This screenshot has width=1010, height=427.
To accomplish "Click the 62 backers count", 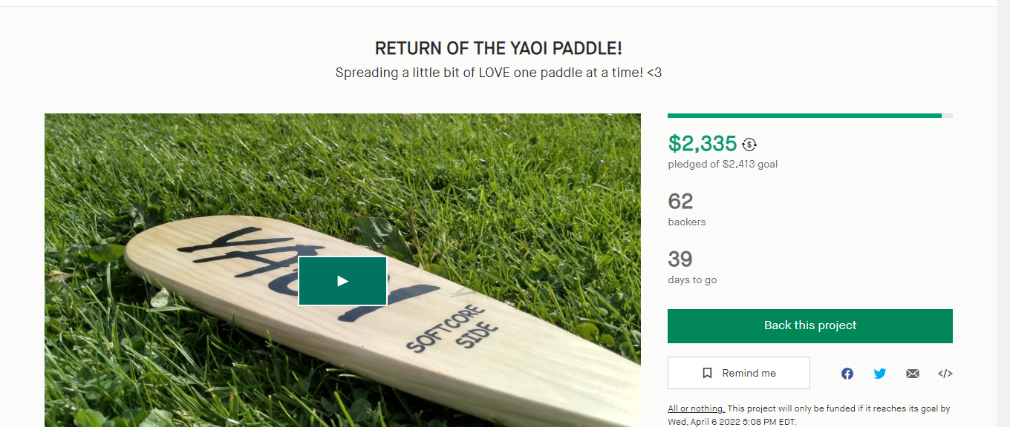I will (681, 202).
